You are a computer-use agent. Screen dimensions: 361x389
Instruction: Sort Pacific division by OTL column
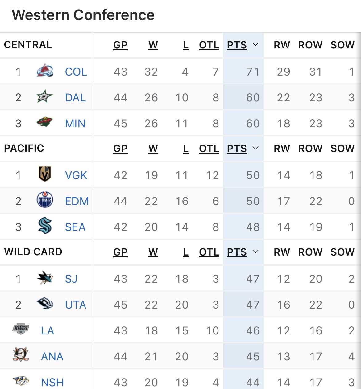[x=209, y=149]
